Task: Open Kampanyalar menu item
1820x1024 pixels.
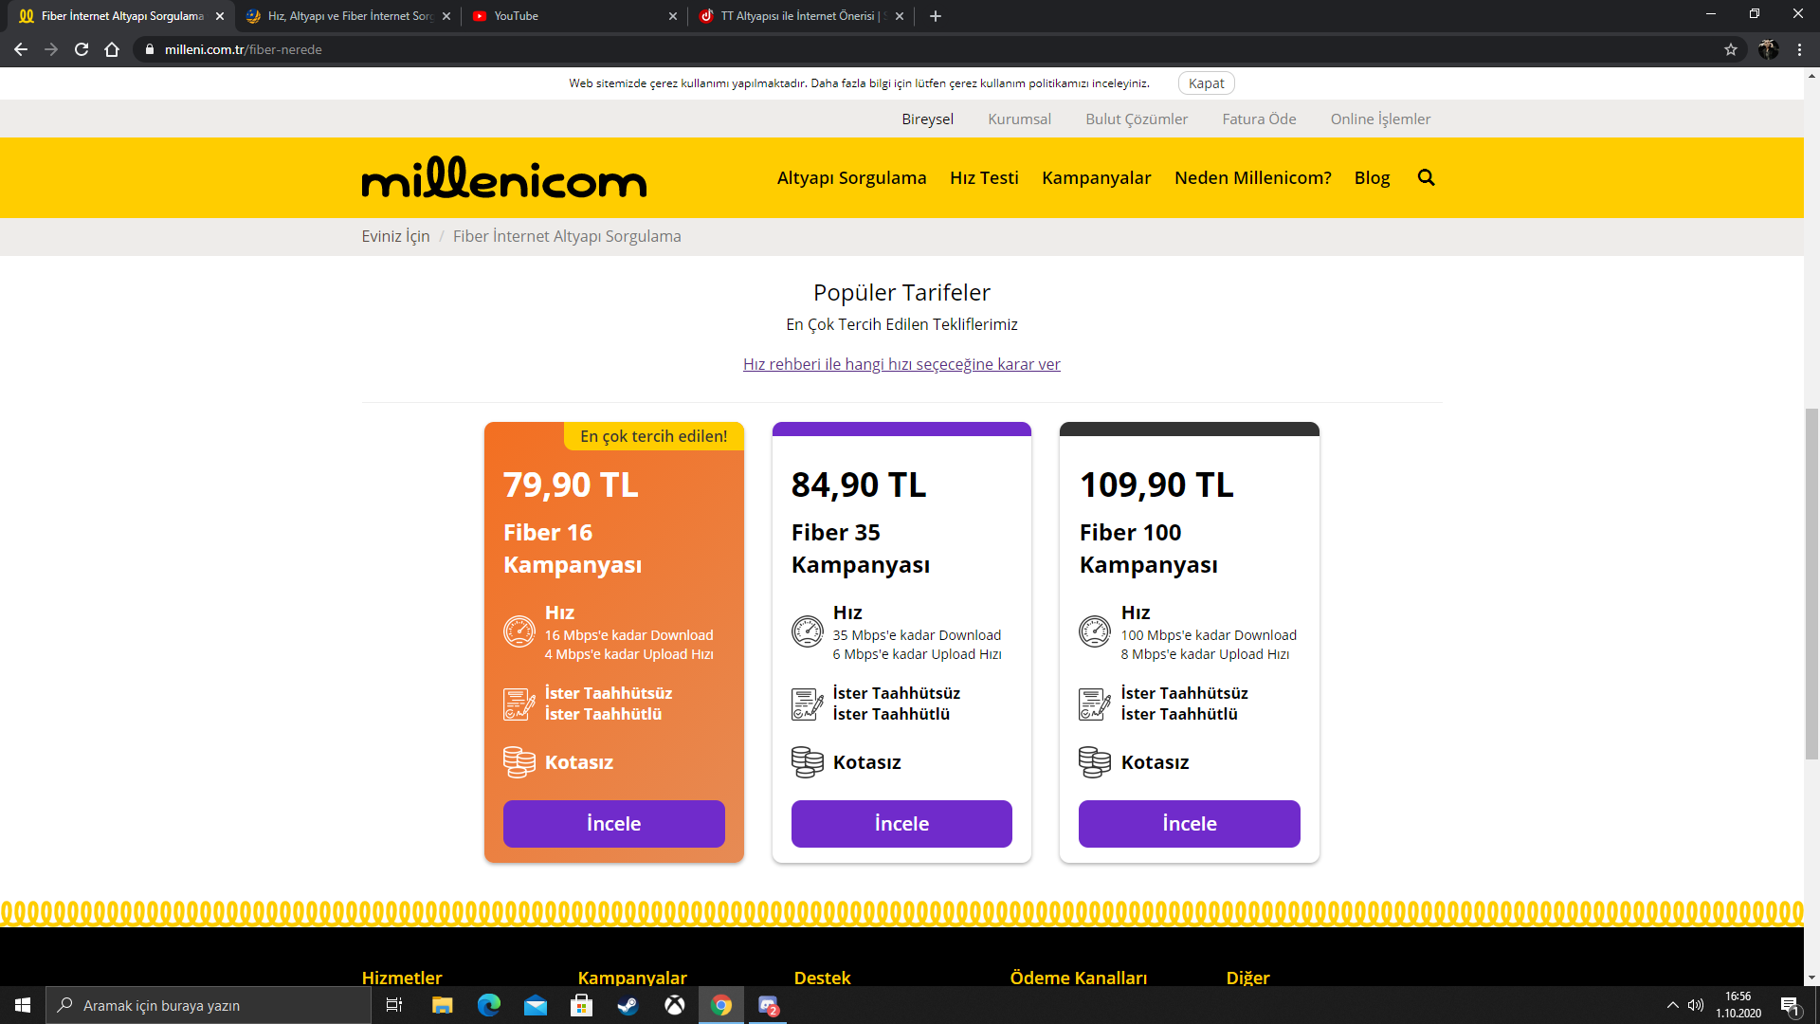Action: pos(1096,177)
